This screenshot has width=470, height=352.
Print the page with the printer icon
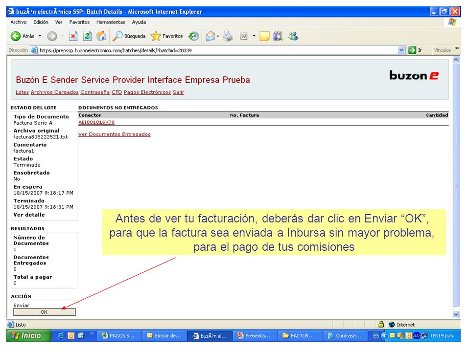[228, 36]
